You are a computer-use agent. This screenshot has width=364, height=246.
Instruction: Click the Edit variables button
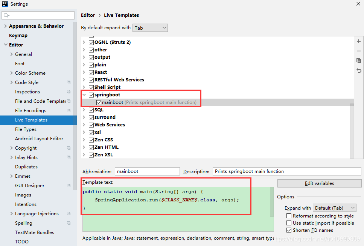tap(319, 183)
